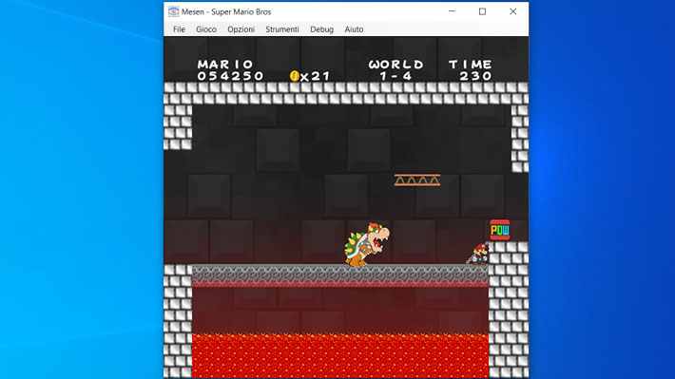Viewport: 675px width, 379px height.
Task: Click the POW block
Action: 500,230
